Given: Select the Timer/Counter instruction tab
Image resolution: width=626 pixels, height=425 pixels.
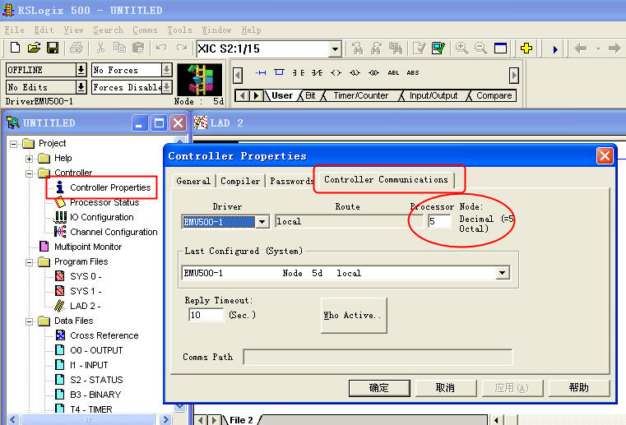Looking at the screenshot, I should click(360, 96).
